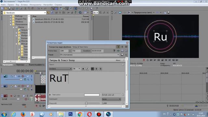Adjust the Масштаб scale slider
The height and width of the screenshot is (117, 208).
click(x=86, y=103)
